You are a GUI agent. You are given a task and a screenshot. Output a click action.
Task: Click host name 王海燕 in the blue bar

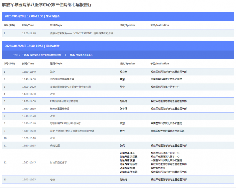point(25,55)
